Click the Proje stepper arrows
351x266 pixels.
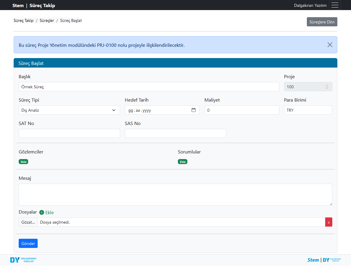pyautogui.click(x=327, y=87)
